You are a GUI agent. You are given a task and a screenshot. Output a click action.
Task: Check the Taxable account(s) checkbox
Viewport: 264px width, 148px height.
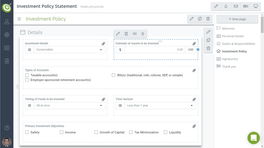[x=27, y=75]
